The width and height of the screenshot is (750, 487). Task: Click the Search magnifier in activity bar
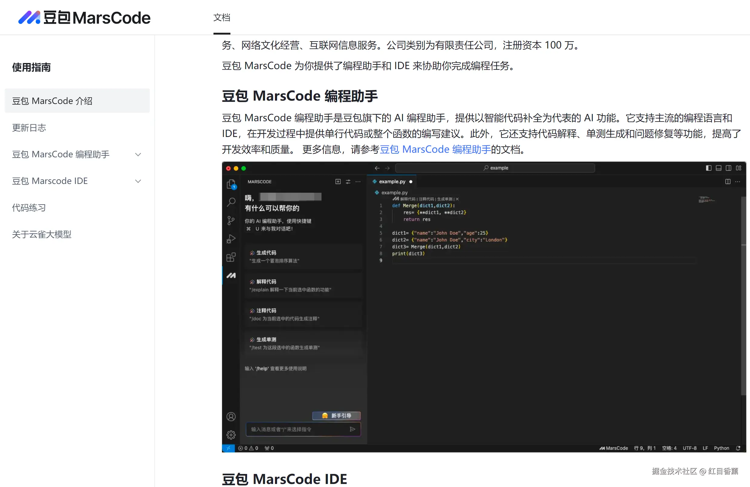click(231, 202)
